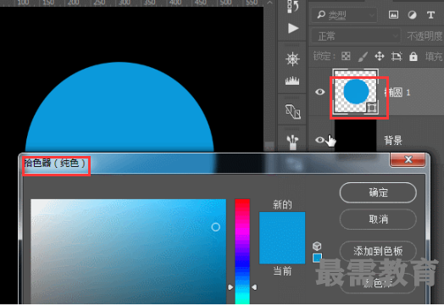Open the blend mode 正常 dropdown
The image size is (444, 306).
point(356,36)
